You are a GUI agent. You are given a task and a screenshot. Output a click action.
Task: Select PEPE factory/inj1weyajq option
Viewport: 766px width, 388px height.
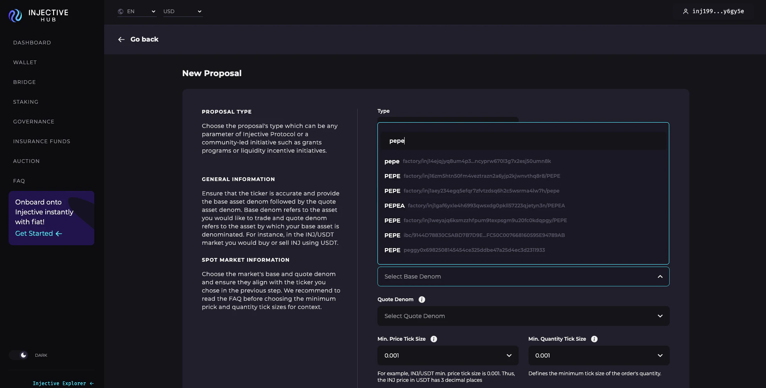pyautogui.click(x=523, y=221)
